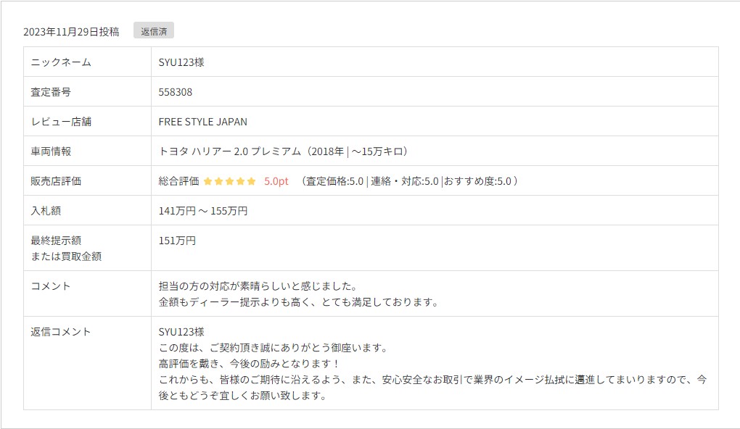Image resolution: width=740 pixels, height=429 pixels.
Task: Click the ニックネーム row header
Action: tap(61, 62)
